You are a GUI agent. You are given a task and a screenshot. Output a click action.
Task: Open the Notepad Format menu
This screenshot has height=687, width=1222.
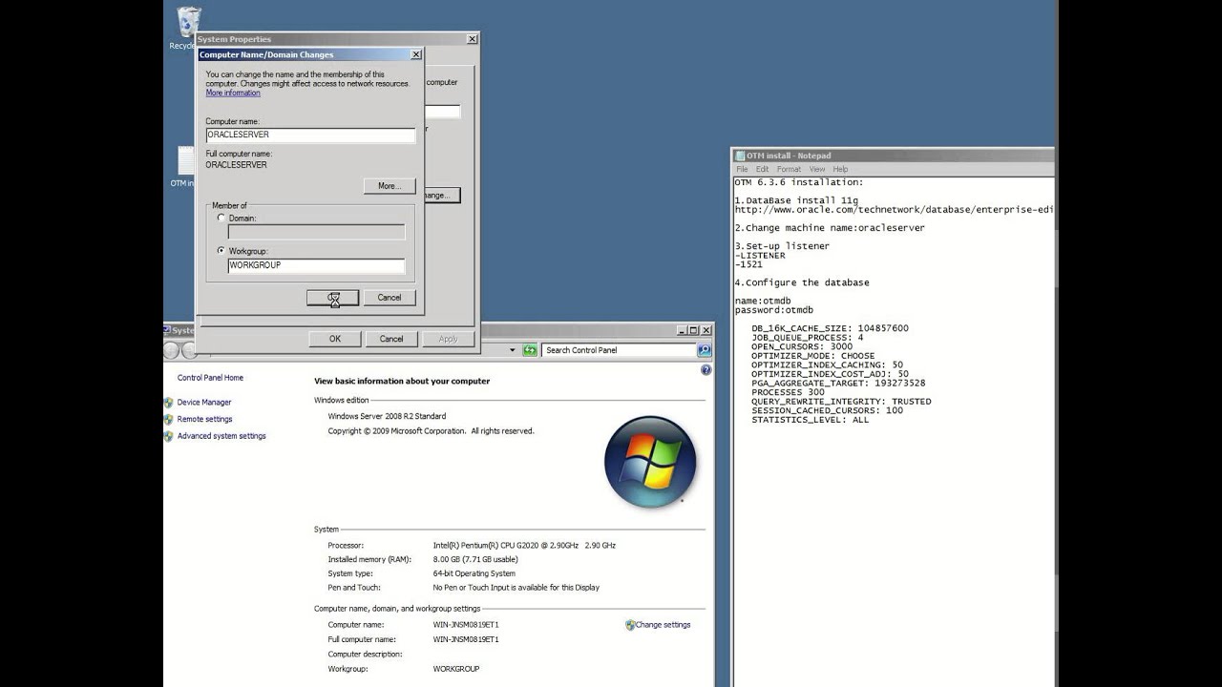[789, 169]
